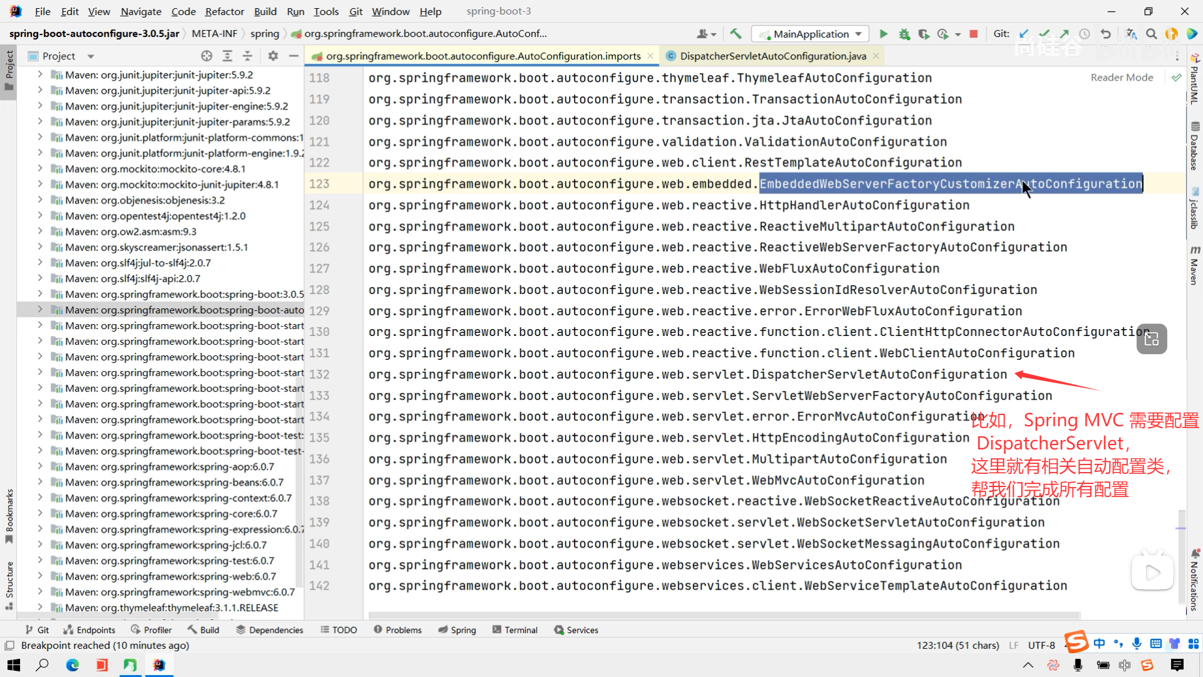Switch to the DispatcherServletAutoConfiguration.java tab
This screenshot has width=1203, height=677.
[773, 56]
